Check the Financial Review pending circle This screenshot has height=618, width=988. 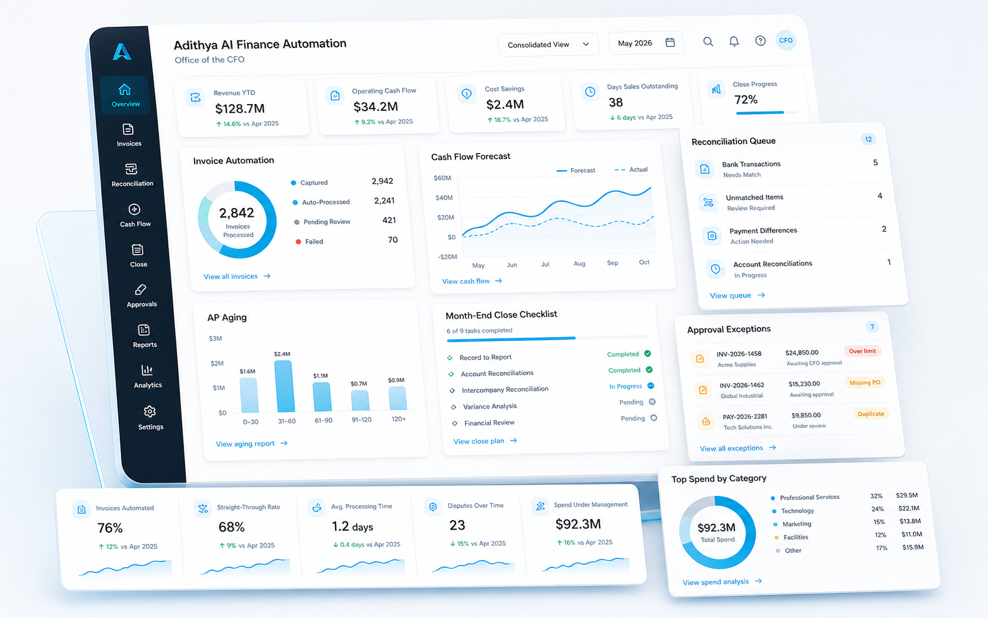coord(653,418)
